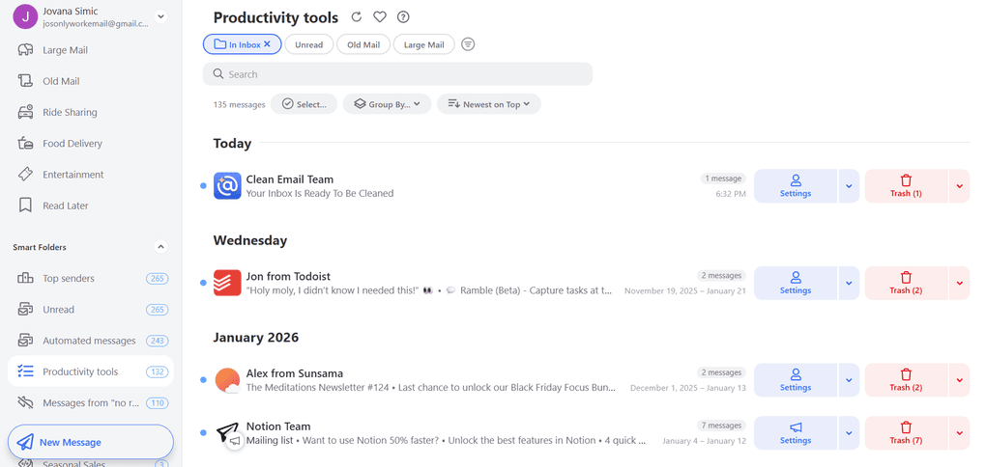Open the Entertainment folder
Image resolution: width=986 pixels, height=467 pixels.
91,175
